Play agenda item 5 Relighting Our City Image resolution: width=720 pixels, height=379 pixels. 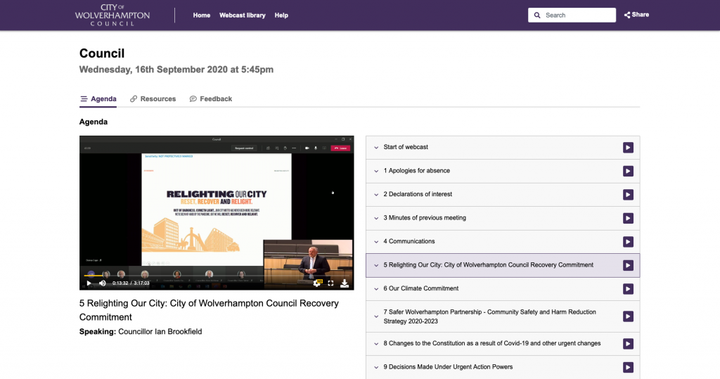[x=628, y=266]
